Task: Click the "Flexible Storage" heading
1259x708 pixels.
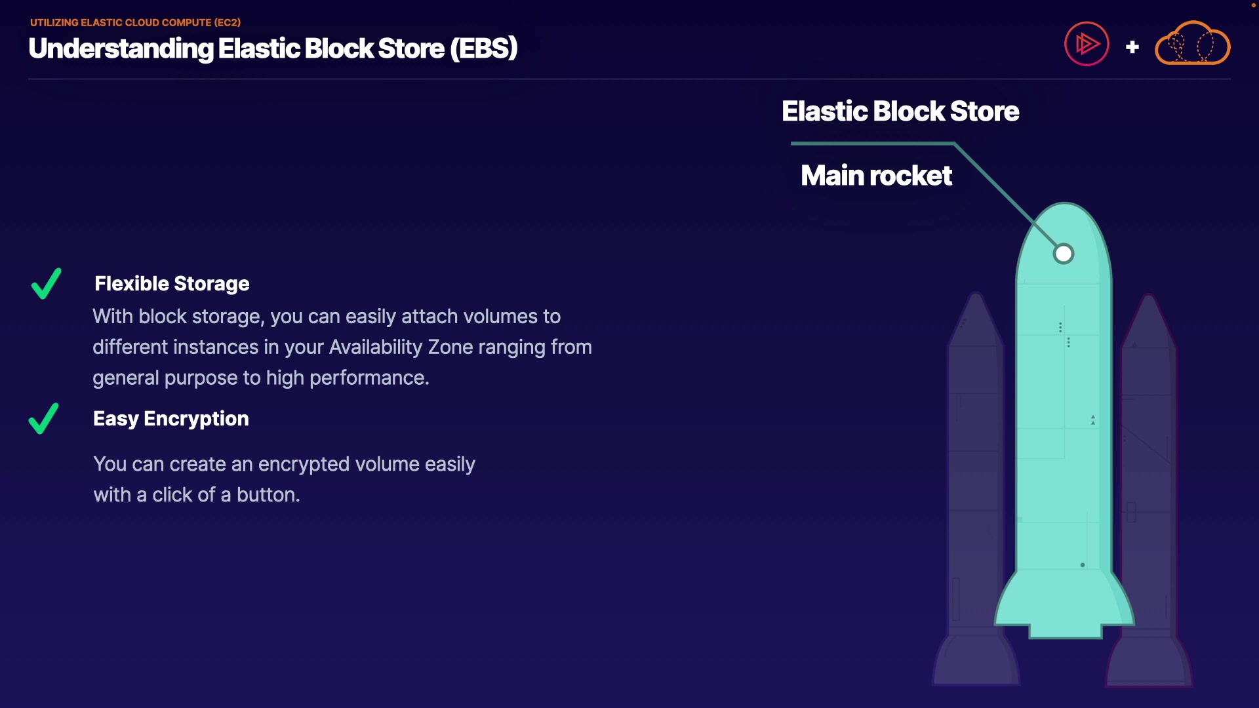Action: (x=172, y=284)
